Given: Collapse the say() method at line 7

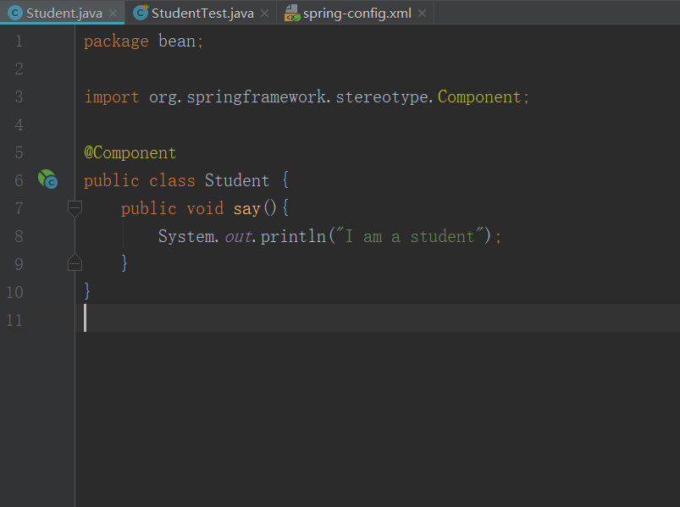Looking at the screenshot, I should point(75,209).
